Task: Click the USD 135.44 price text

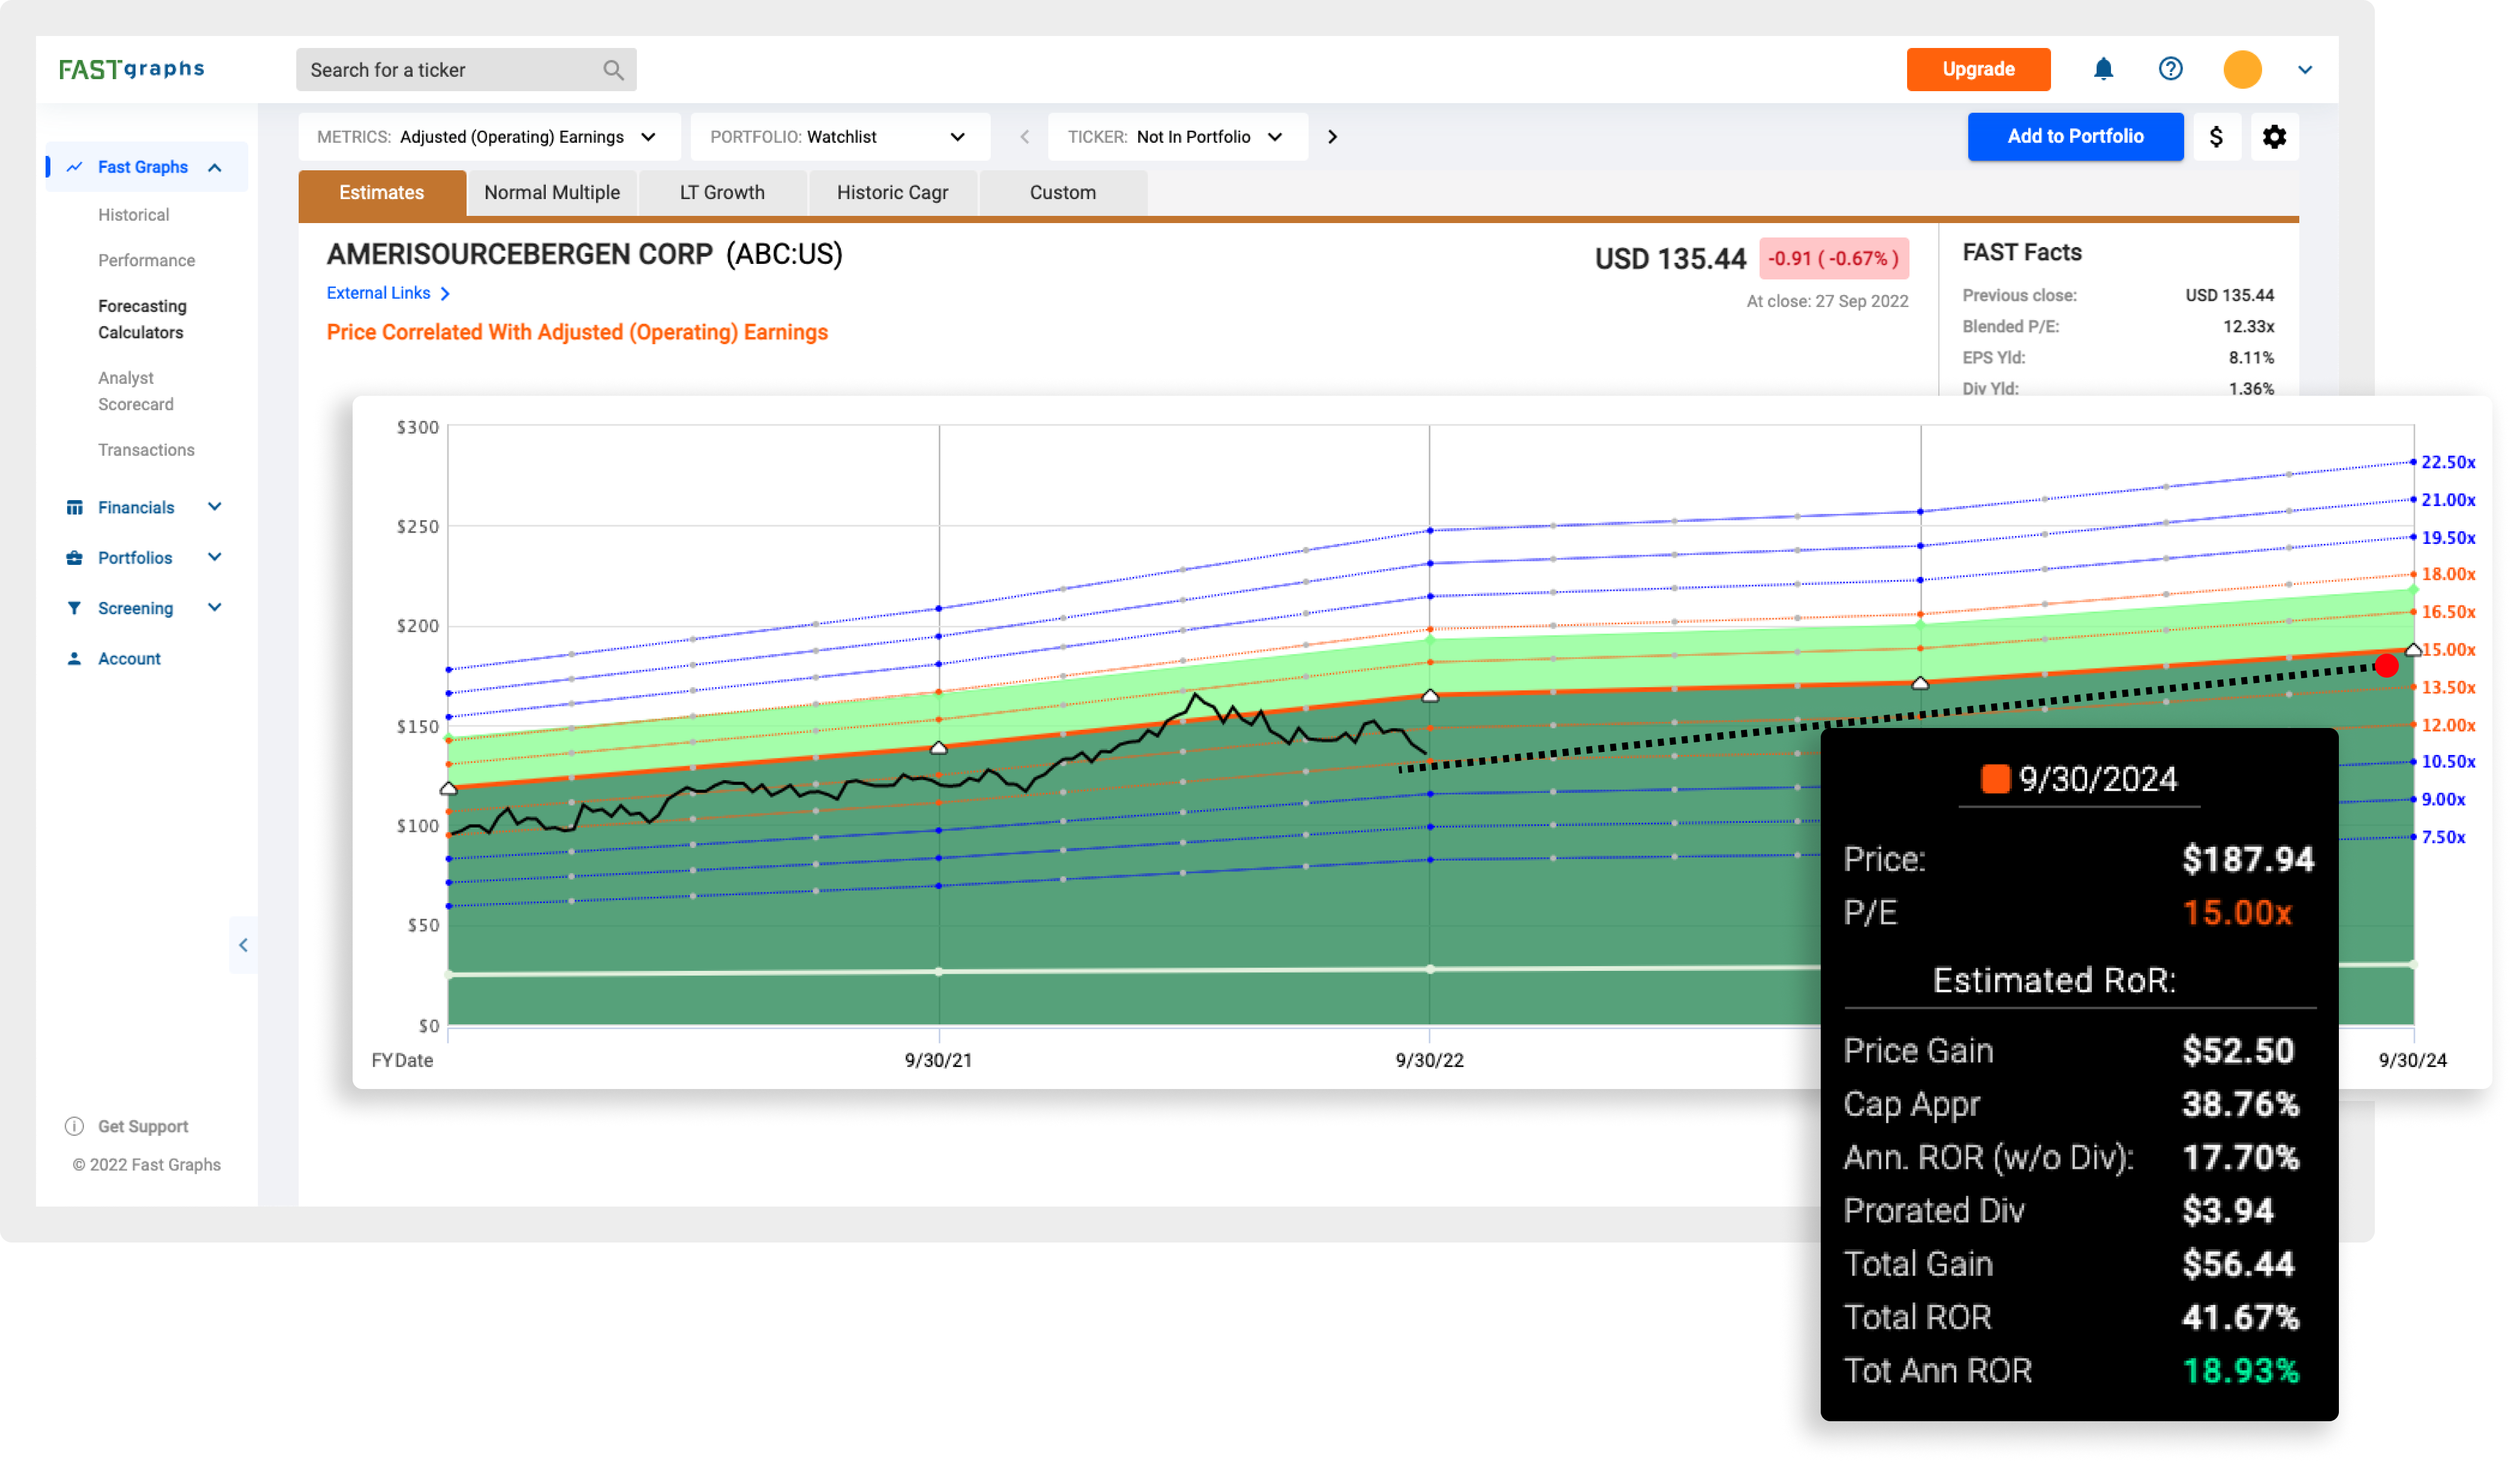Action: click(x=1670, y=259)
